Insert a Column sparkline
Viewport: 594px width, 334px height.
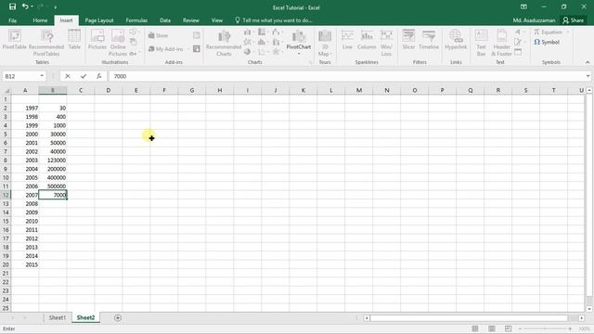click(367, 40)
